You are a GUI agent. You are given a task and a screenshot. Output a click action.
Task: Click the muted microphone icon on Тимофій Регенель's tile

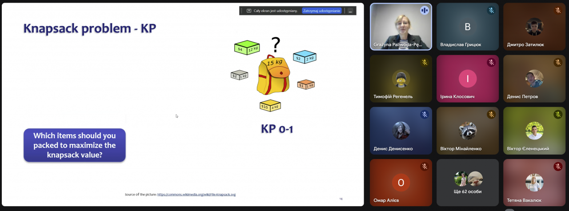pyautogui.click(x=424, y=63)
